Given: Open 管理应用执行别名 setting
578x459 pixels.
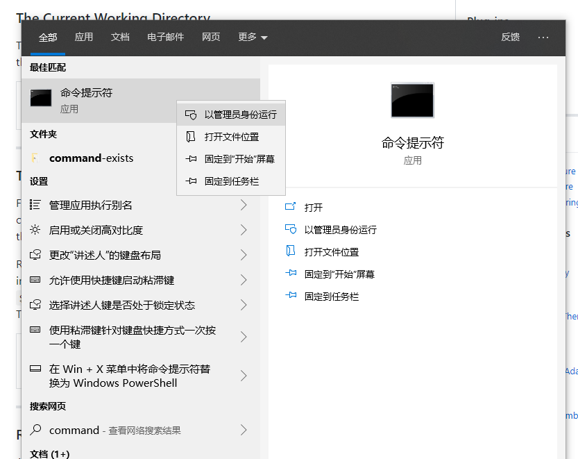Looking at the screenshot, I should pos(141,205).
